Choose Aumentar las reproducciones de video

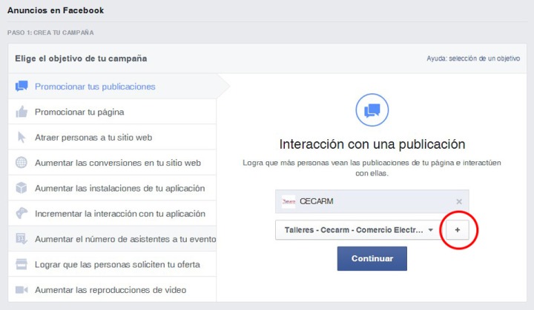111,290
